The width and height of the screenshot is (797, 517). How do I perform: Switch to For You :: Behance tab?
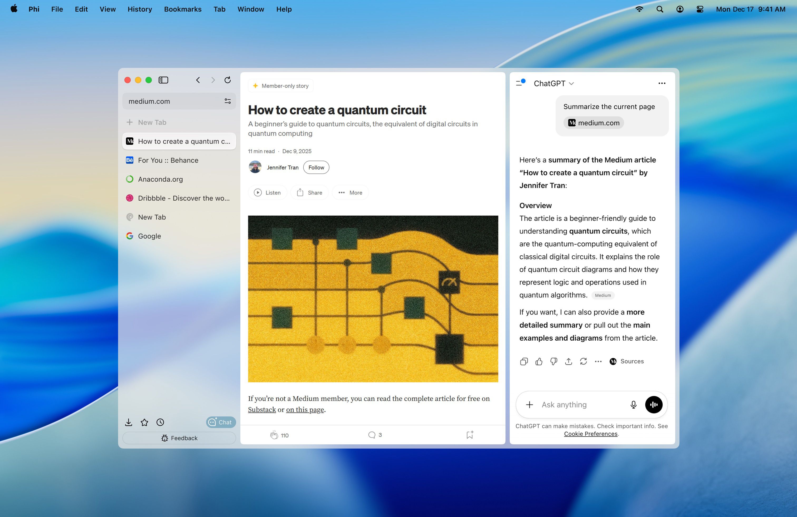point(168,160)
